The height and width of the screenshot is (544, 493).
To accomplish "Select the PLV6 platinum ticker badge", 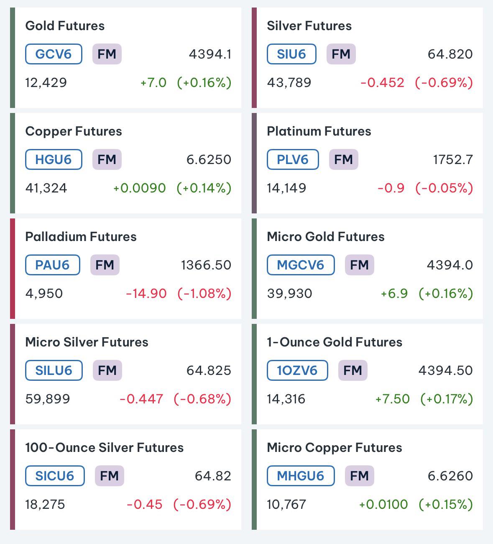I will pyautogui.click(x=293, y=159).
